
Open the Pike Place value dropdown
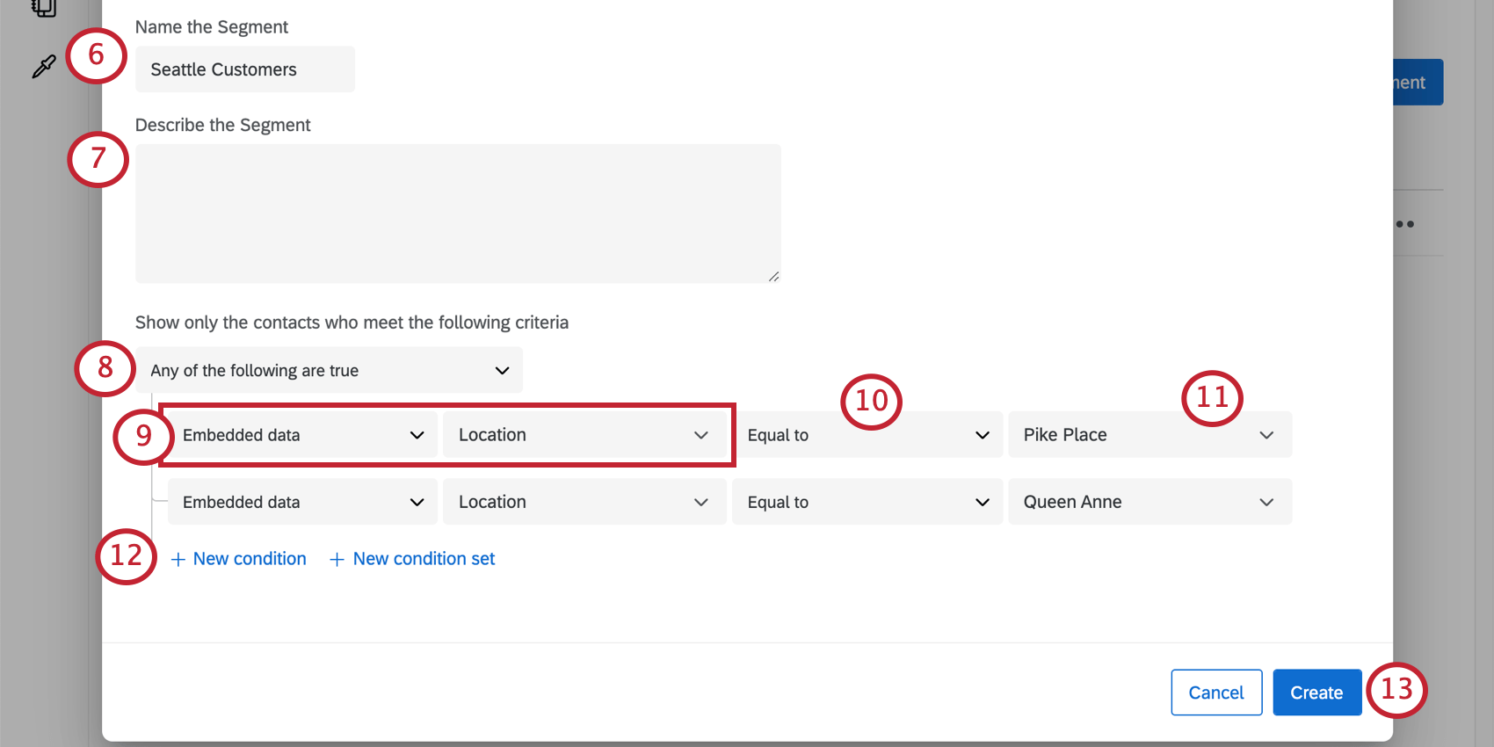click(1149, 435)
